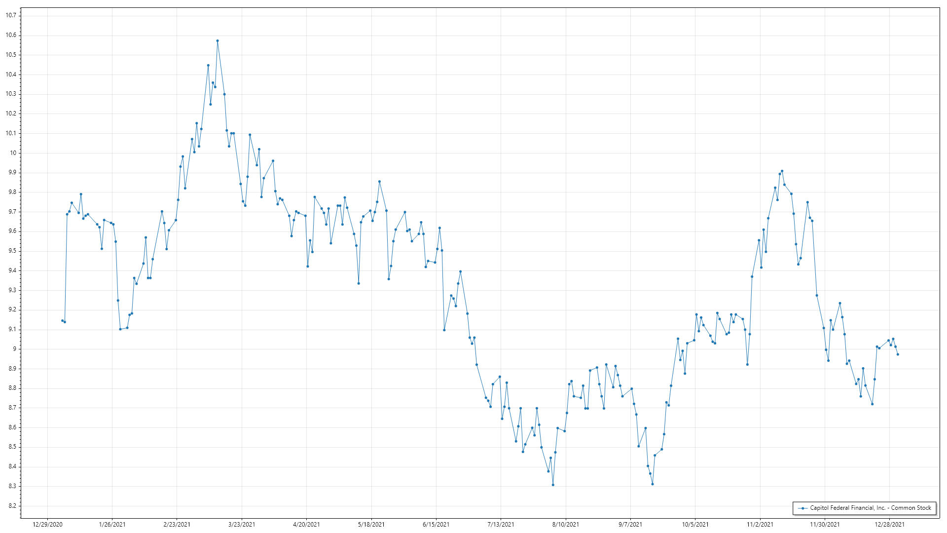Click the 9/7/2021 x-axis date label
Screen dimensions: 947x533
pos(630,525)
